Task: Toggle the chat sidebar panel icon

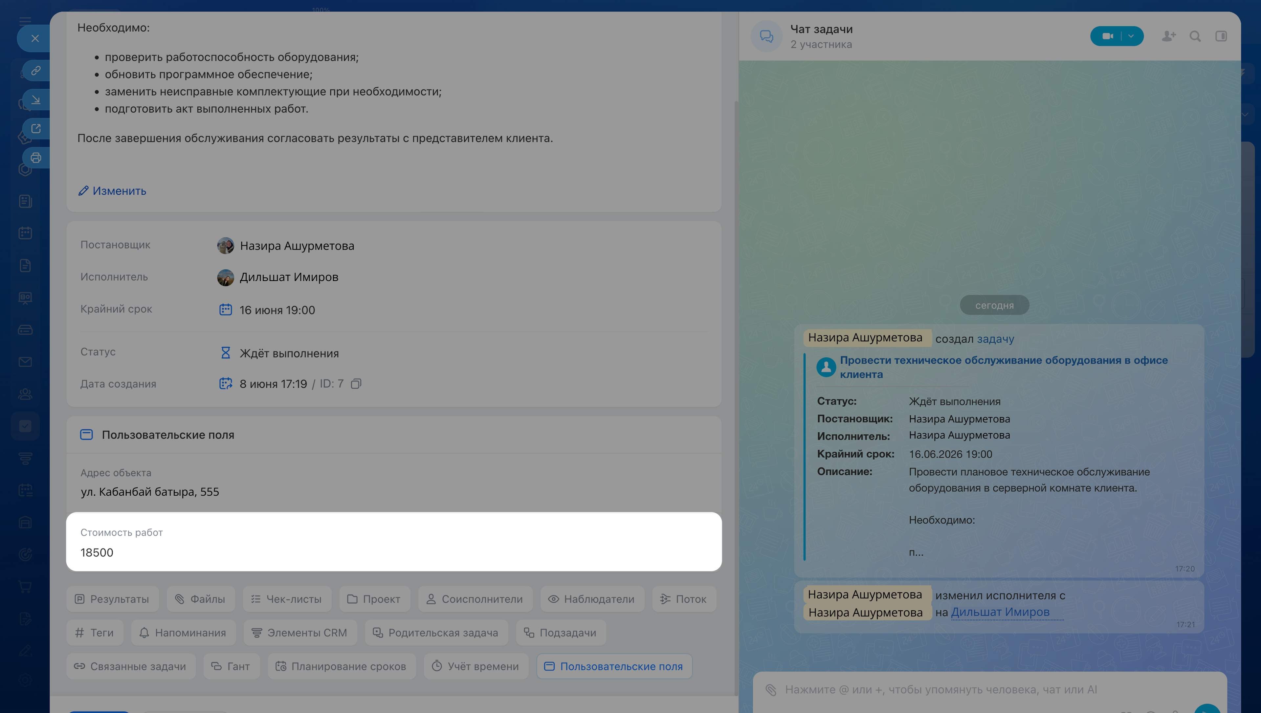Action: [1221, 36]
